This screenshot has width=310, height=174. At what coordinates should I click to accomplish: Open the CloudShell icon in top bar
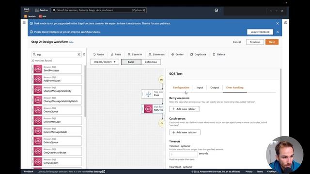[x=217, y=10]
